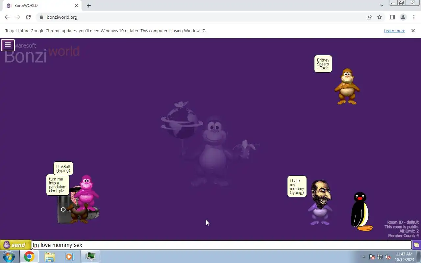Image resolution: width=421 pixels, height=263 pixels.
Task: Open a new Chrome tab
Action: (89, 6)
